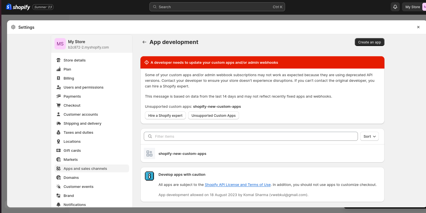The image size is (426, 213).
Task: Click the Users and permissions icon
Action: tap(58, 87)
